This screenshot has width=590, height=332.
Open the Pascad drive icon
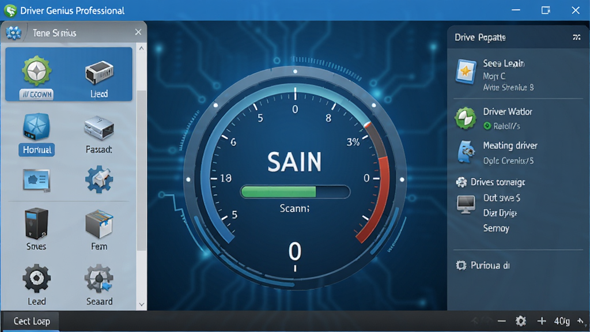pos(99,128)
